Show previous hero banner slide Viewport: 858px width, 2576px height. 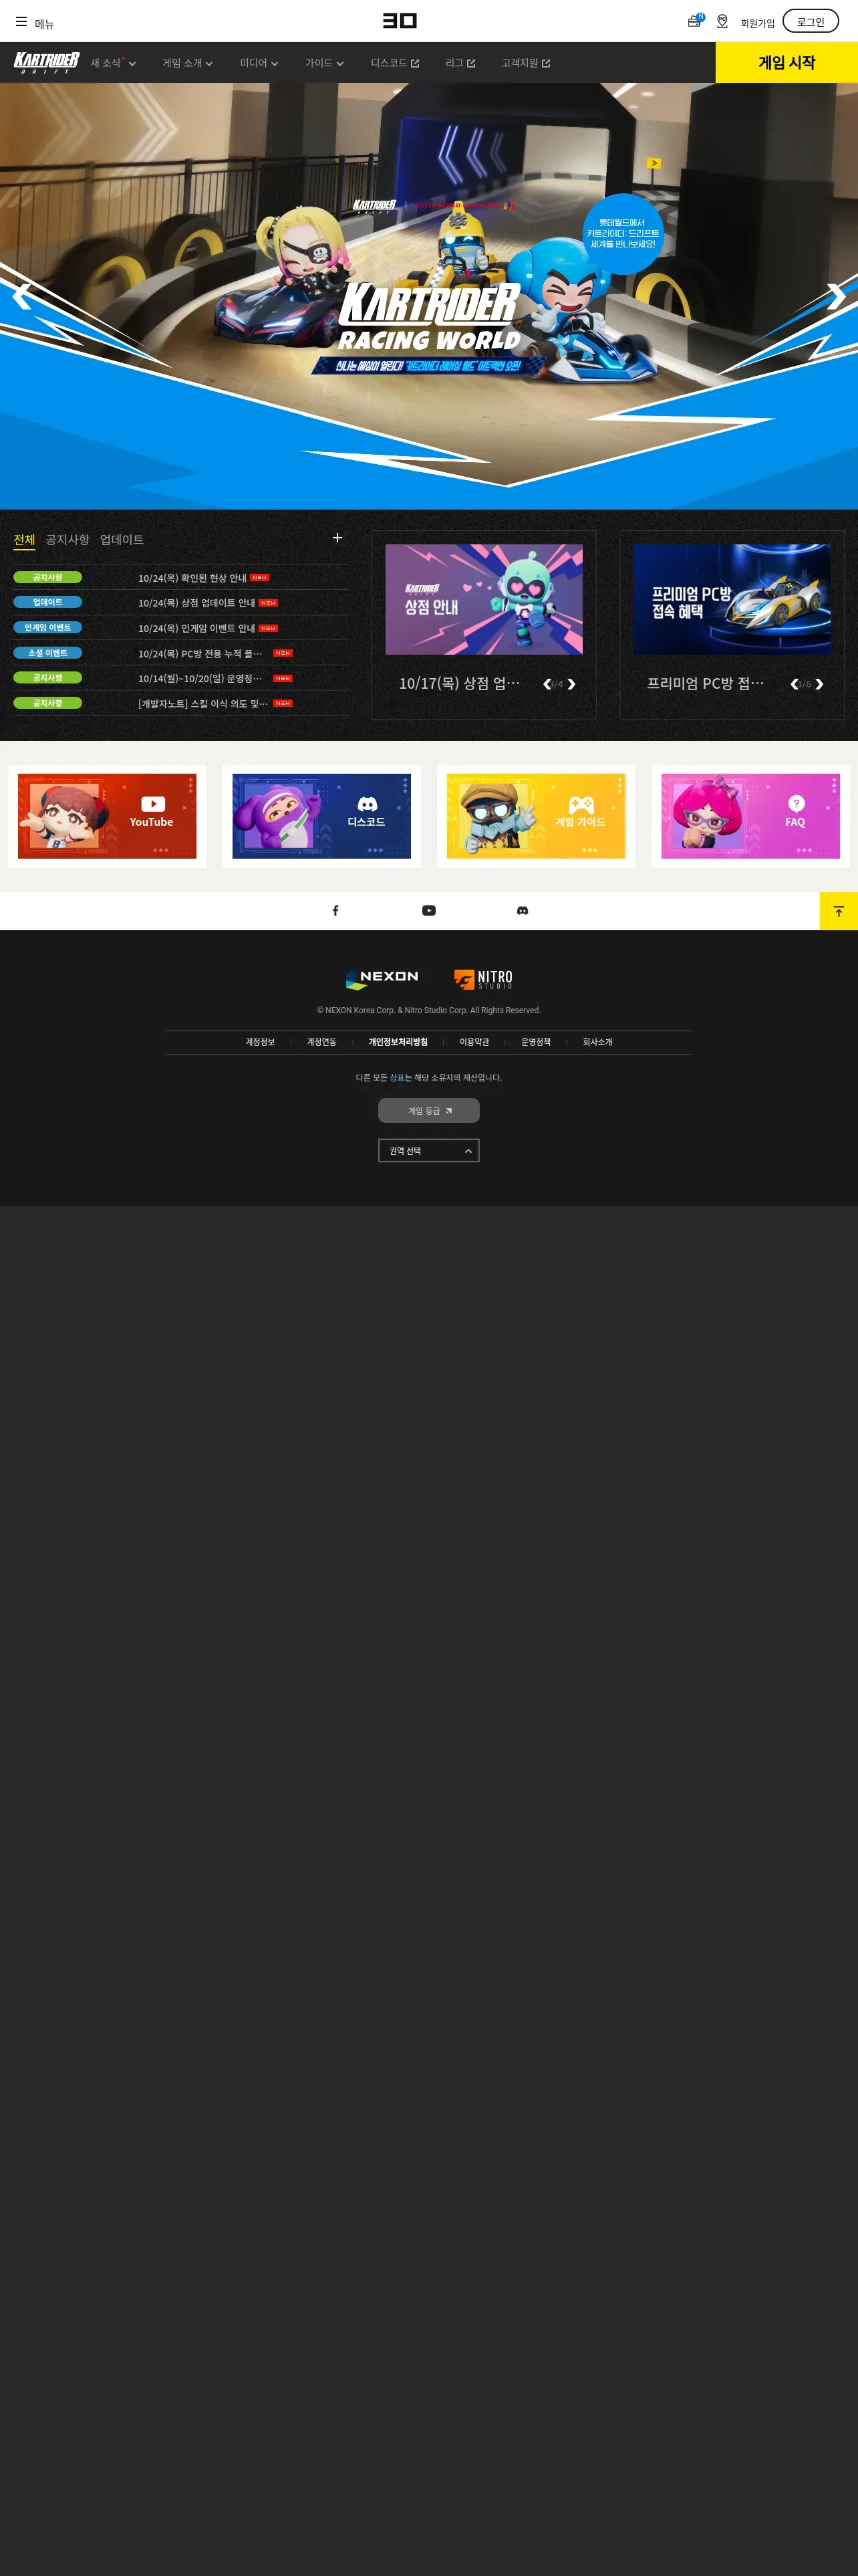tap(22, 296)
